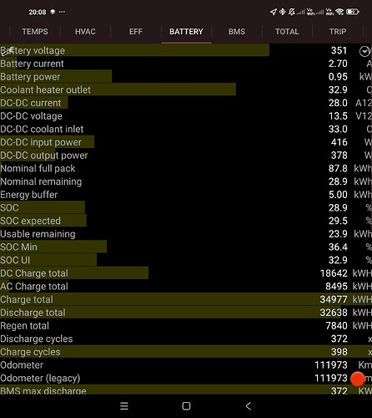Select the Discharge total row
372x418 pixels.
coord(186,313)
